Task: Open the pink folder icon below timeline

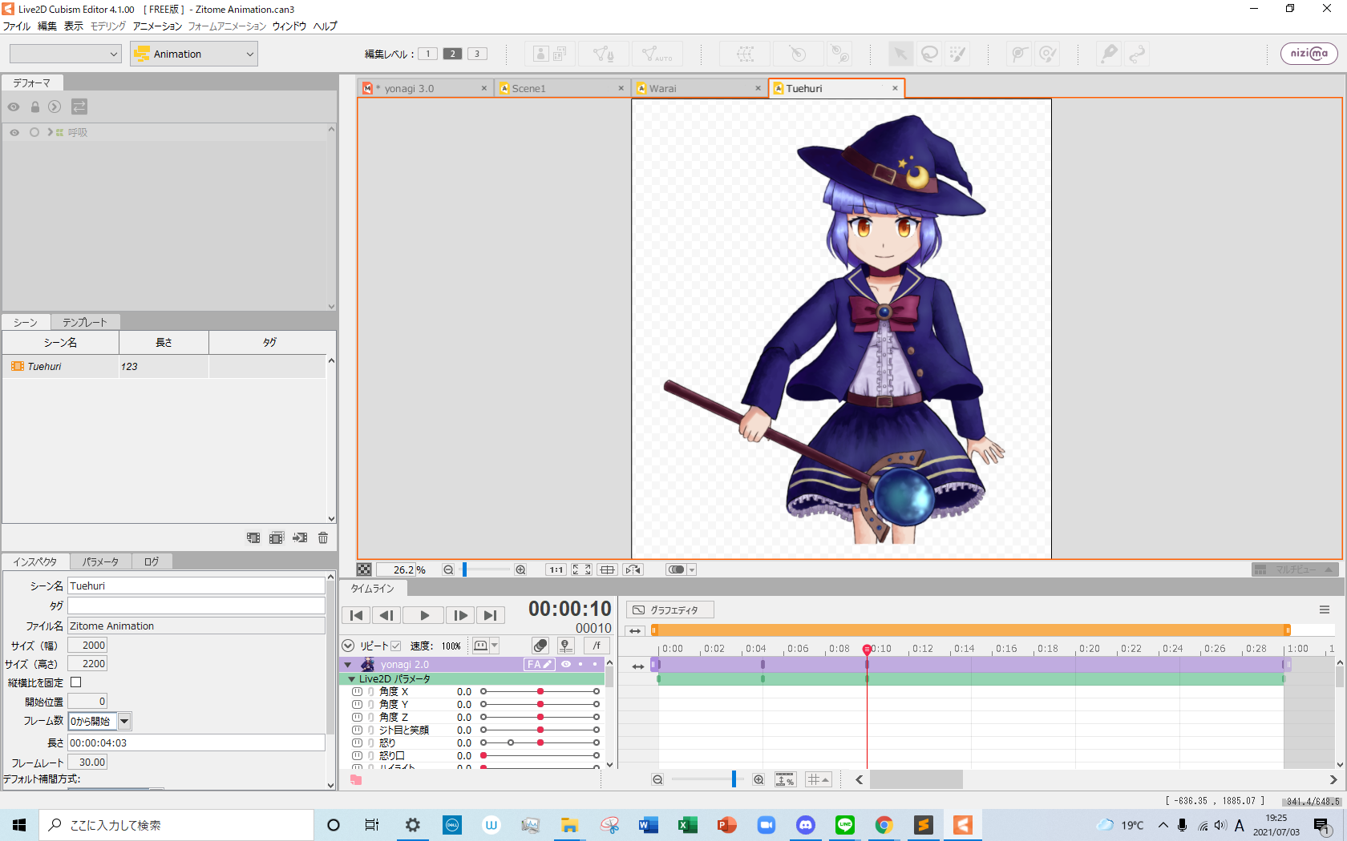Action: tap(356, 779)
